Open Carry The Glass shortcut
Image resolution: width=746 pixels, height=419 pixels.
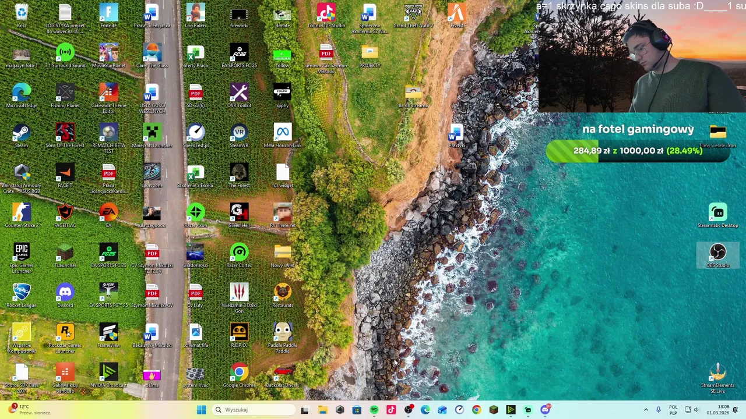pyautogui.click(x=152, y=56)
